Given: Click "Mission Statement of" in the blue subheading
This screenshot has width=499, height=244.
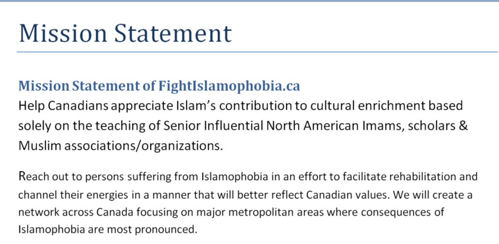Looking at the screenshot, I should point(87,87).
